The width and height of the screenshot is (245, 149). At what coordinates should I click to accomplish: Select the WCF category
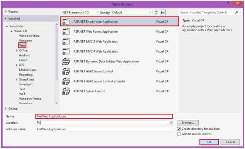click(22, 94)
